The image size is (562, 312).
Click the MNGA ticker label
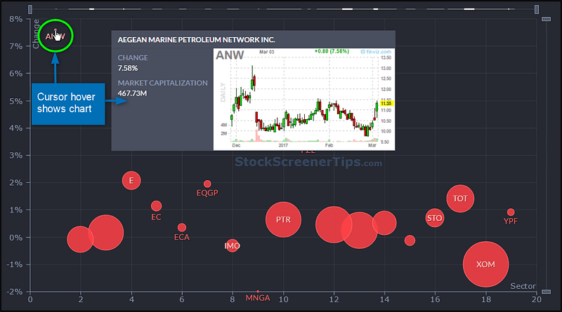point(258,298)
